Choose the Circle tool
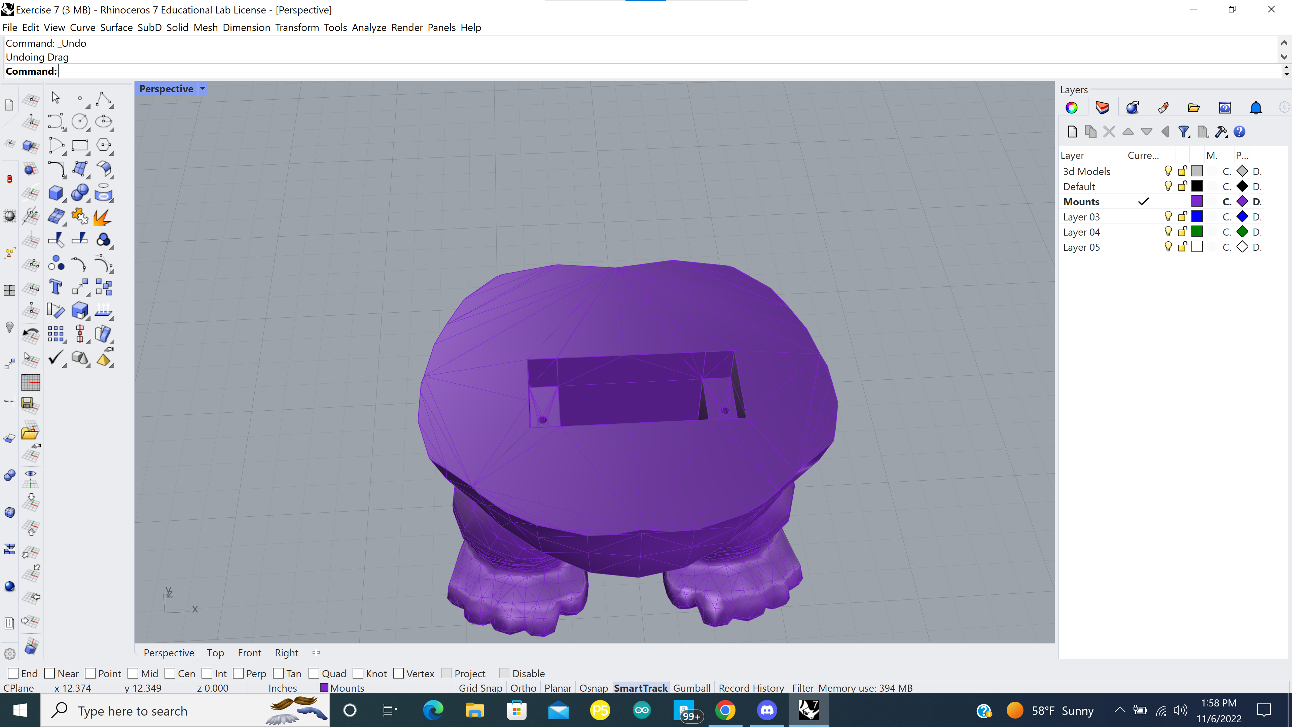Screen dimensions: 1292x727 point(80,122)
